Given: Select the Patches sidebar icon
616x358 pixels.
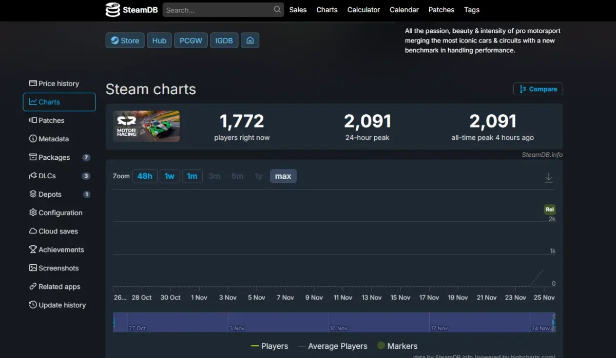Looking at the screenshot, I should click(x=50, y=120).
